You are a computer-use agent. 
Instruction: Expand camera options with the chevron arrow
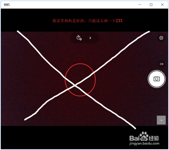(90, 38)
